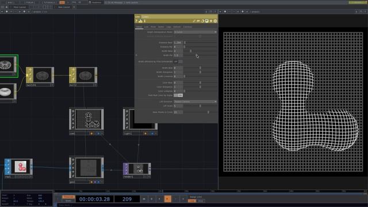Select the geo1 node viewer thumbnail
The width and height of the screenshot is (368, 207).
88,167
